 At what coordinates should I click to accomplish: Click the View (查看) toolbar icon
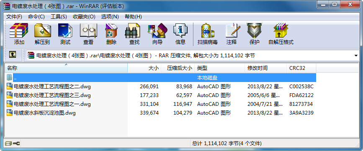tap(88, 31)
